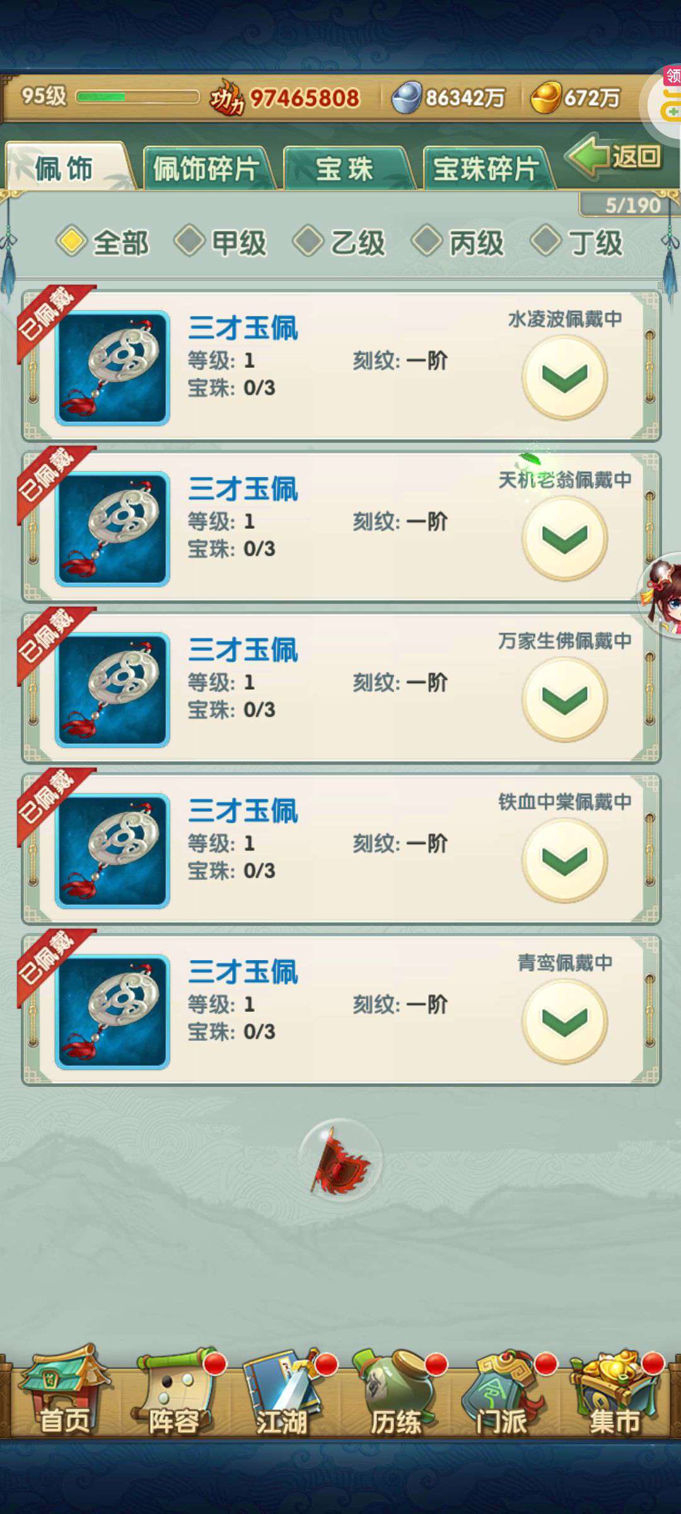Select the 丁级 grade filter

point(577,242)
